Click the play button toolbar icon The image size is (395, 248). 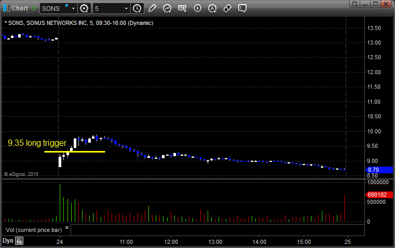pyautogui.click(x=197, y=8)
